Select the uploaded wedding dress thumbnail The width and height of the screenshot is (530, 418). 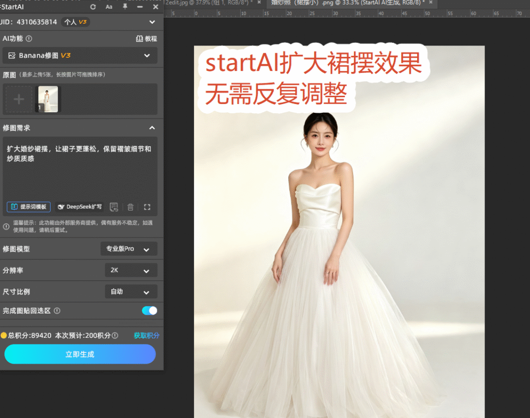click(x=48, y=99)
